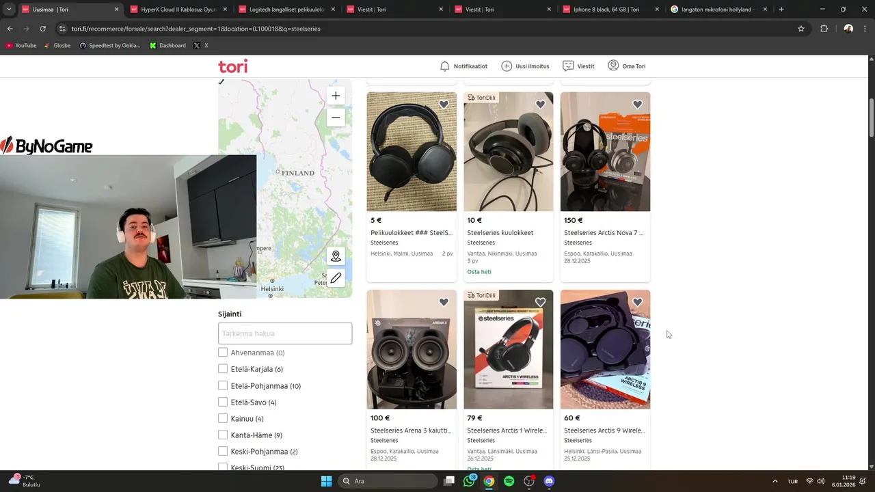Open the Windows Start menu
875x492 pixels.
point(326,481)
